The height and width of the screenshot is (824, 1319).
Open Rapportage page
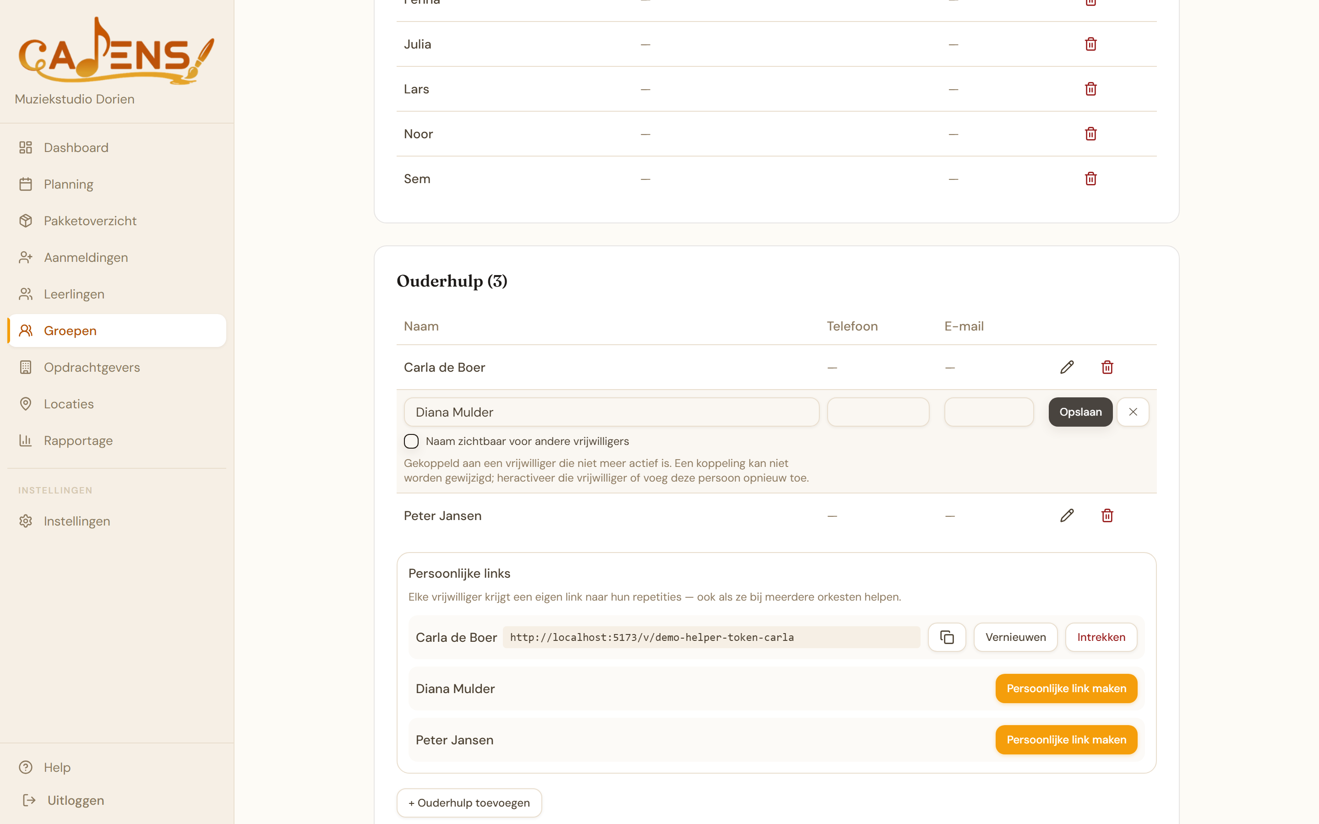pyautogui.click(x=117, y=440)
